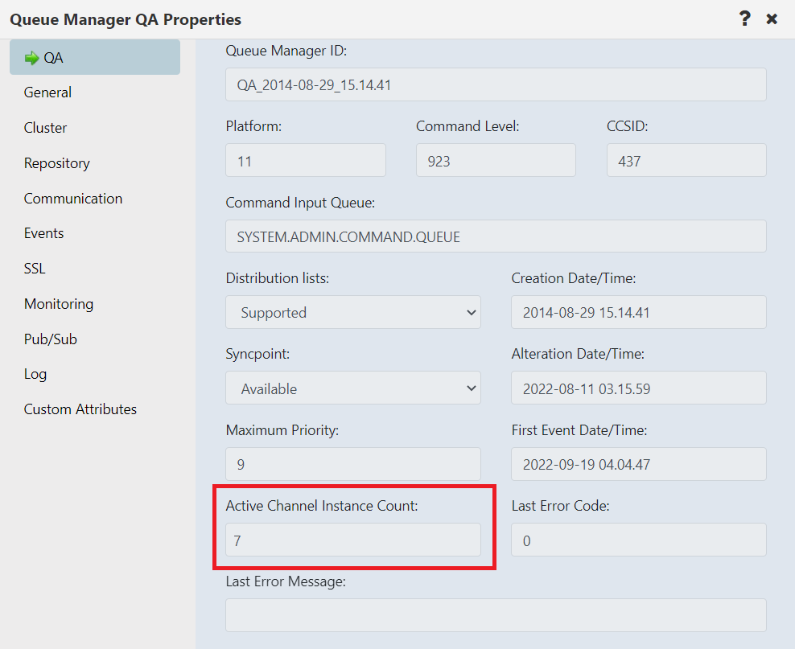Click the Alteration Date/Time field
The image size is (795, 649).
point(639,388)
